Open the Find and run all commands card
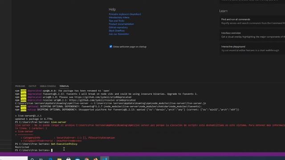 (x=252, y=21)
